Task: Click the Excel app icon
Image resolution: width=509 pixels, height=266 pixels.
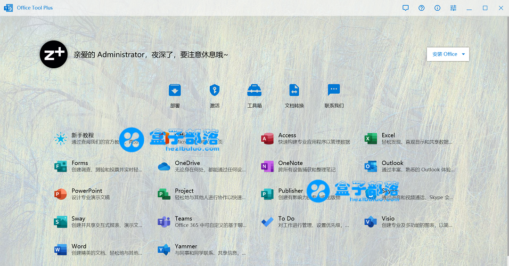Action: 370,139
